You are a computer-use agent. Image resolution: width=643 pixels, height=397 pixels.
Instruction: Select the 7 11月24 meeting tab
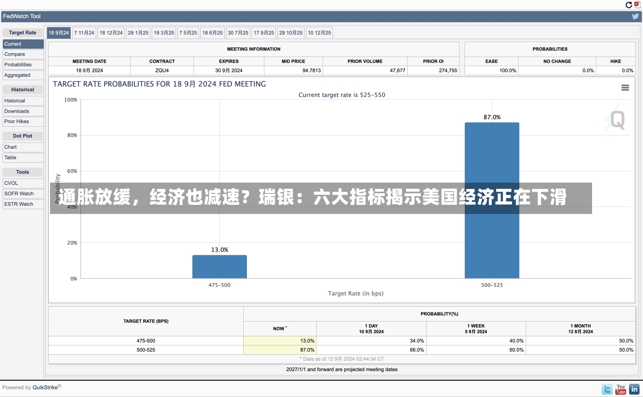(x=84, y=33)
